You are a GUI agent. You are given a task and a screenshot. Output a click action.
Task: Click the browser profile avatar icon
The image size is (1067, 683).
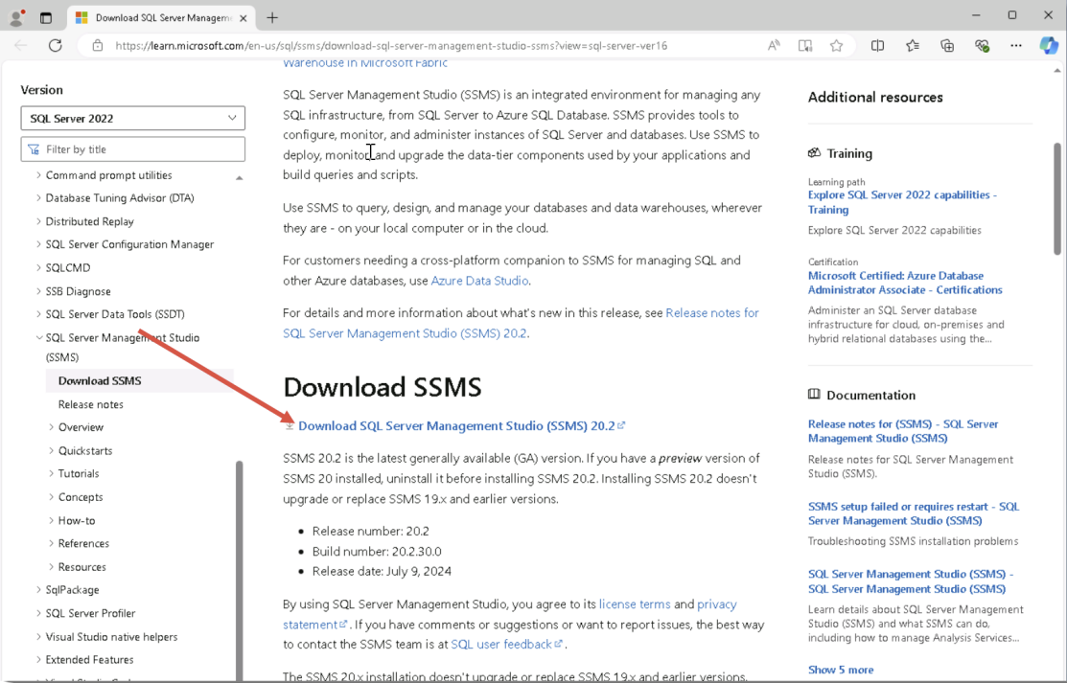pyautogui.click(x=17, y=17)
